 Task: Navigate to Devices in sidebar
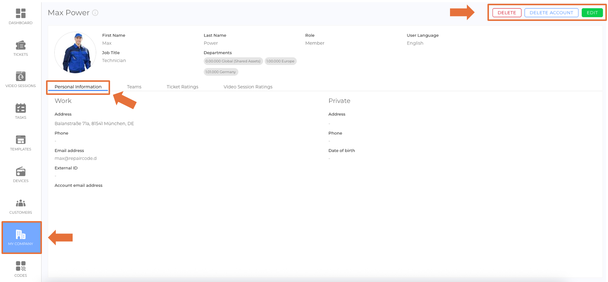(21, 174)
